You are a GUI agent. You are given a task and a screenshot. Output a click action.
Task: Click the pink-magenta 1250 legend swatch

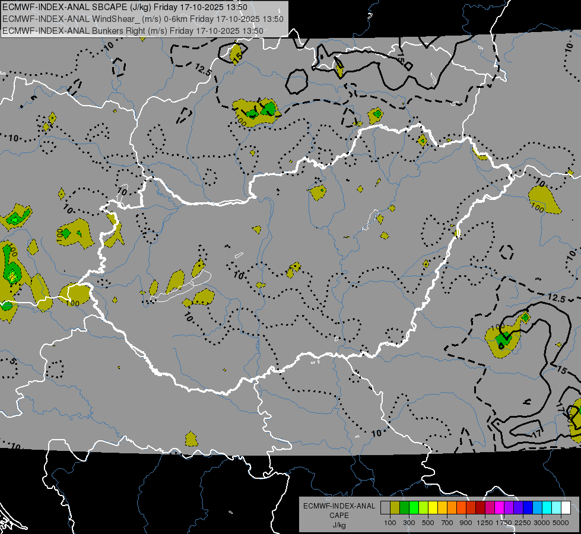coord(490,508)
